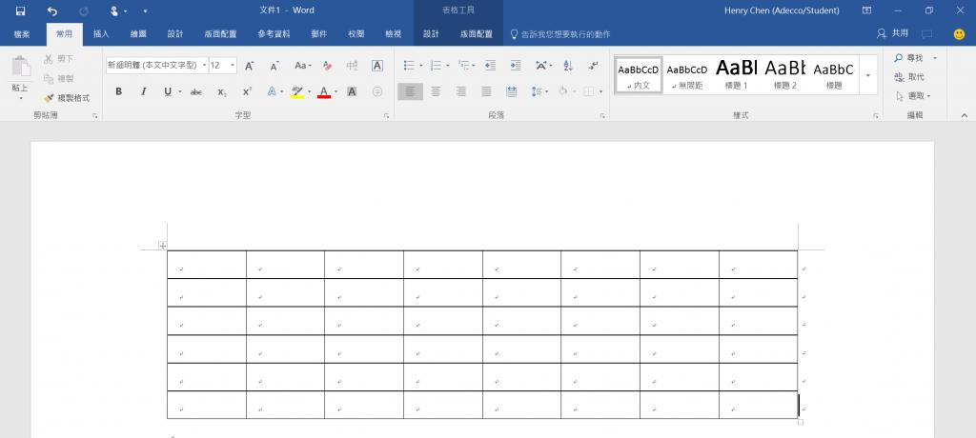Toggle center alignment
976x438 pixels.
pos(436,91)
